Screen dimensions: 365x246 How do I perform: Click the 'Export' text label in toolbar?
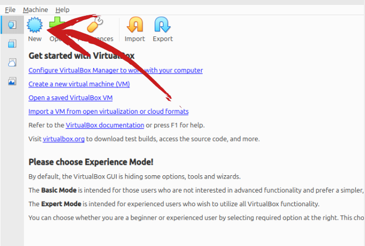[162, 39]
